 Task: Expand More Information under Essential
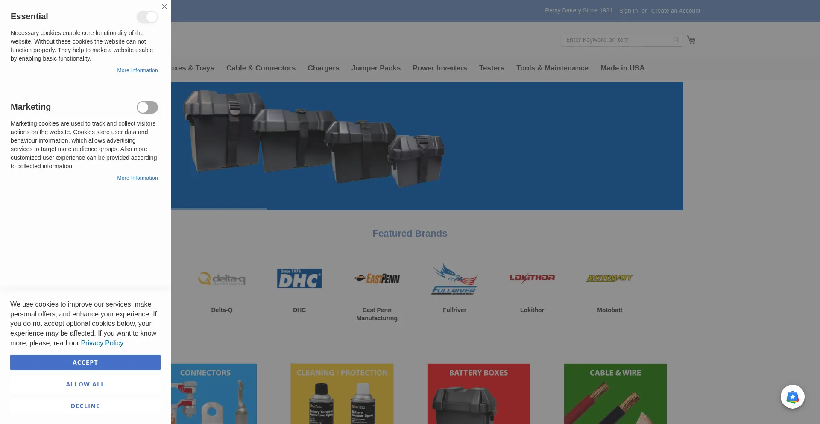(x=138, y=70)
